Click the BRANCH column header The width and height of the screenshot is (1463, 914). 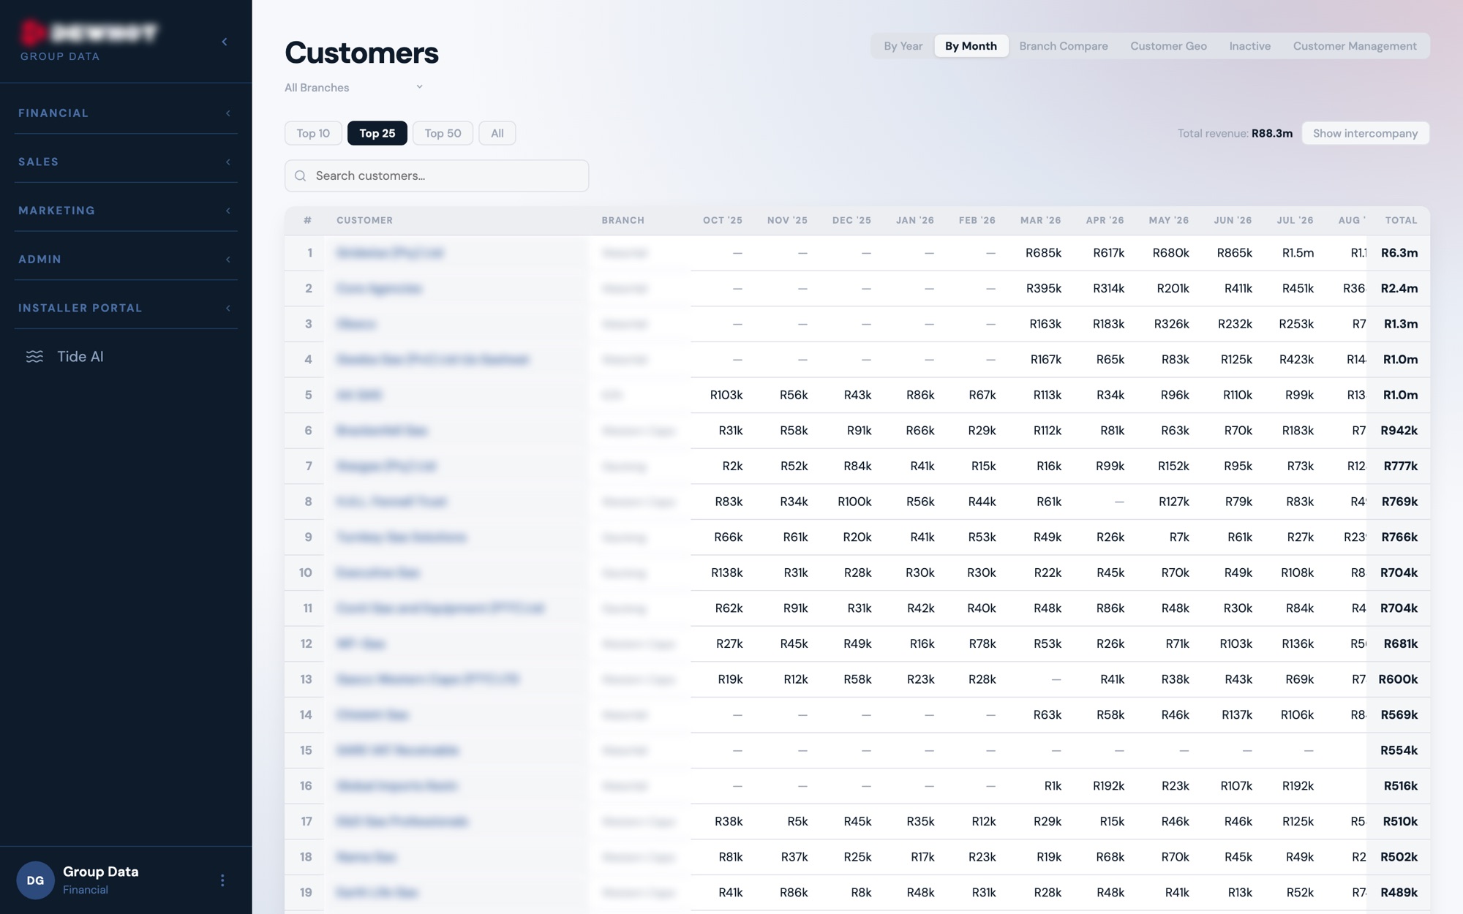[623, 220]
